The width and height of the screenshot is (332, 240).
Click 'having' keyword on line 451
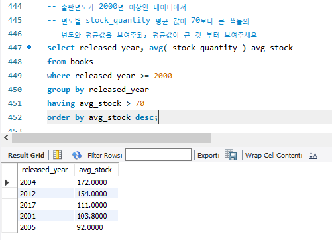coord(61,103)
